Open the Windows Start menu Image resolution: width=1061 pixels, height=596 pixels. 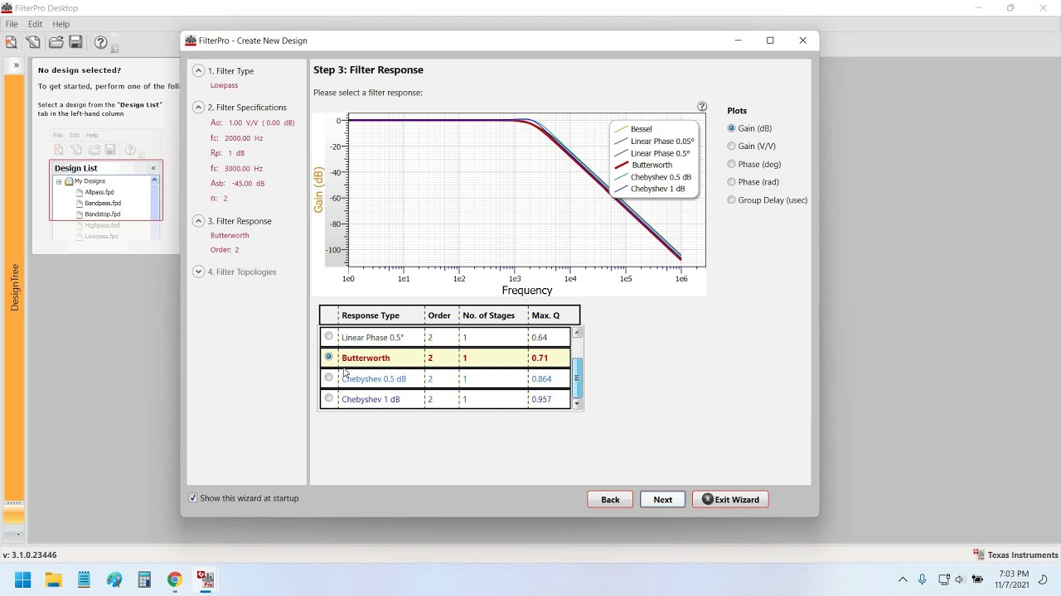point(23,579)
